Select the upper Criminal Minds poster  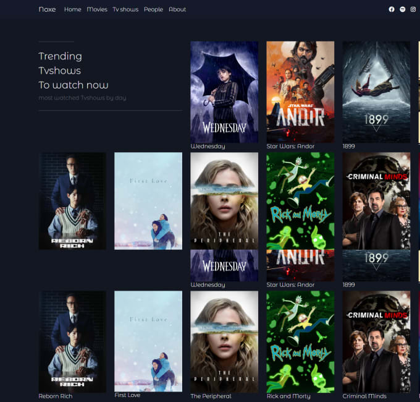[376, 201]
